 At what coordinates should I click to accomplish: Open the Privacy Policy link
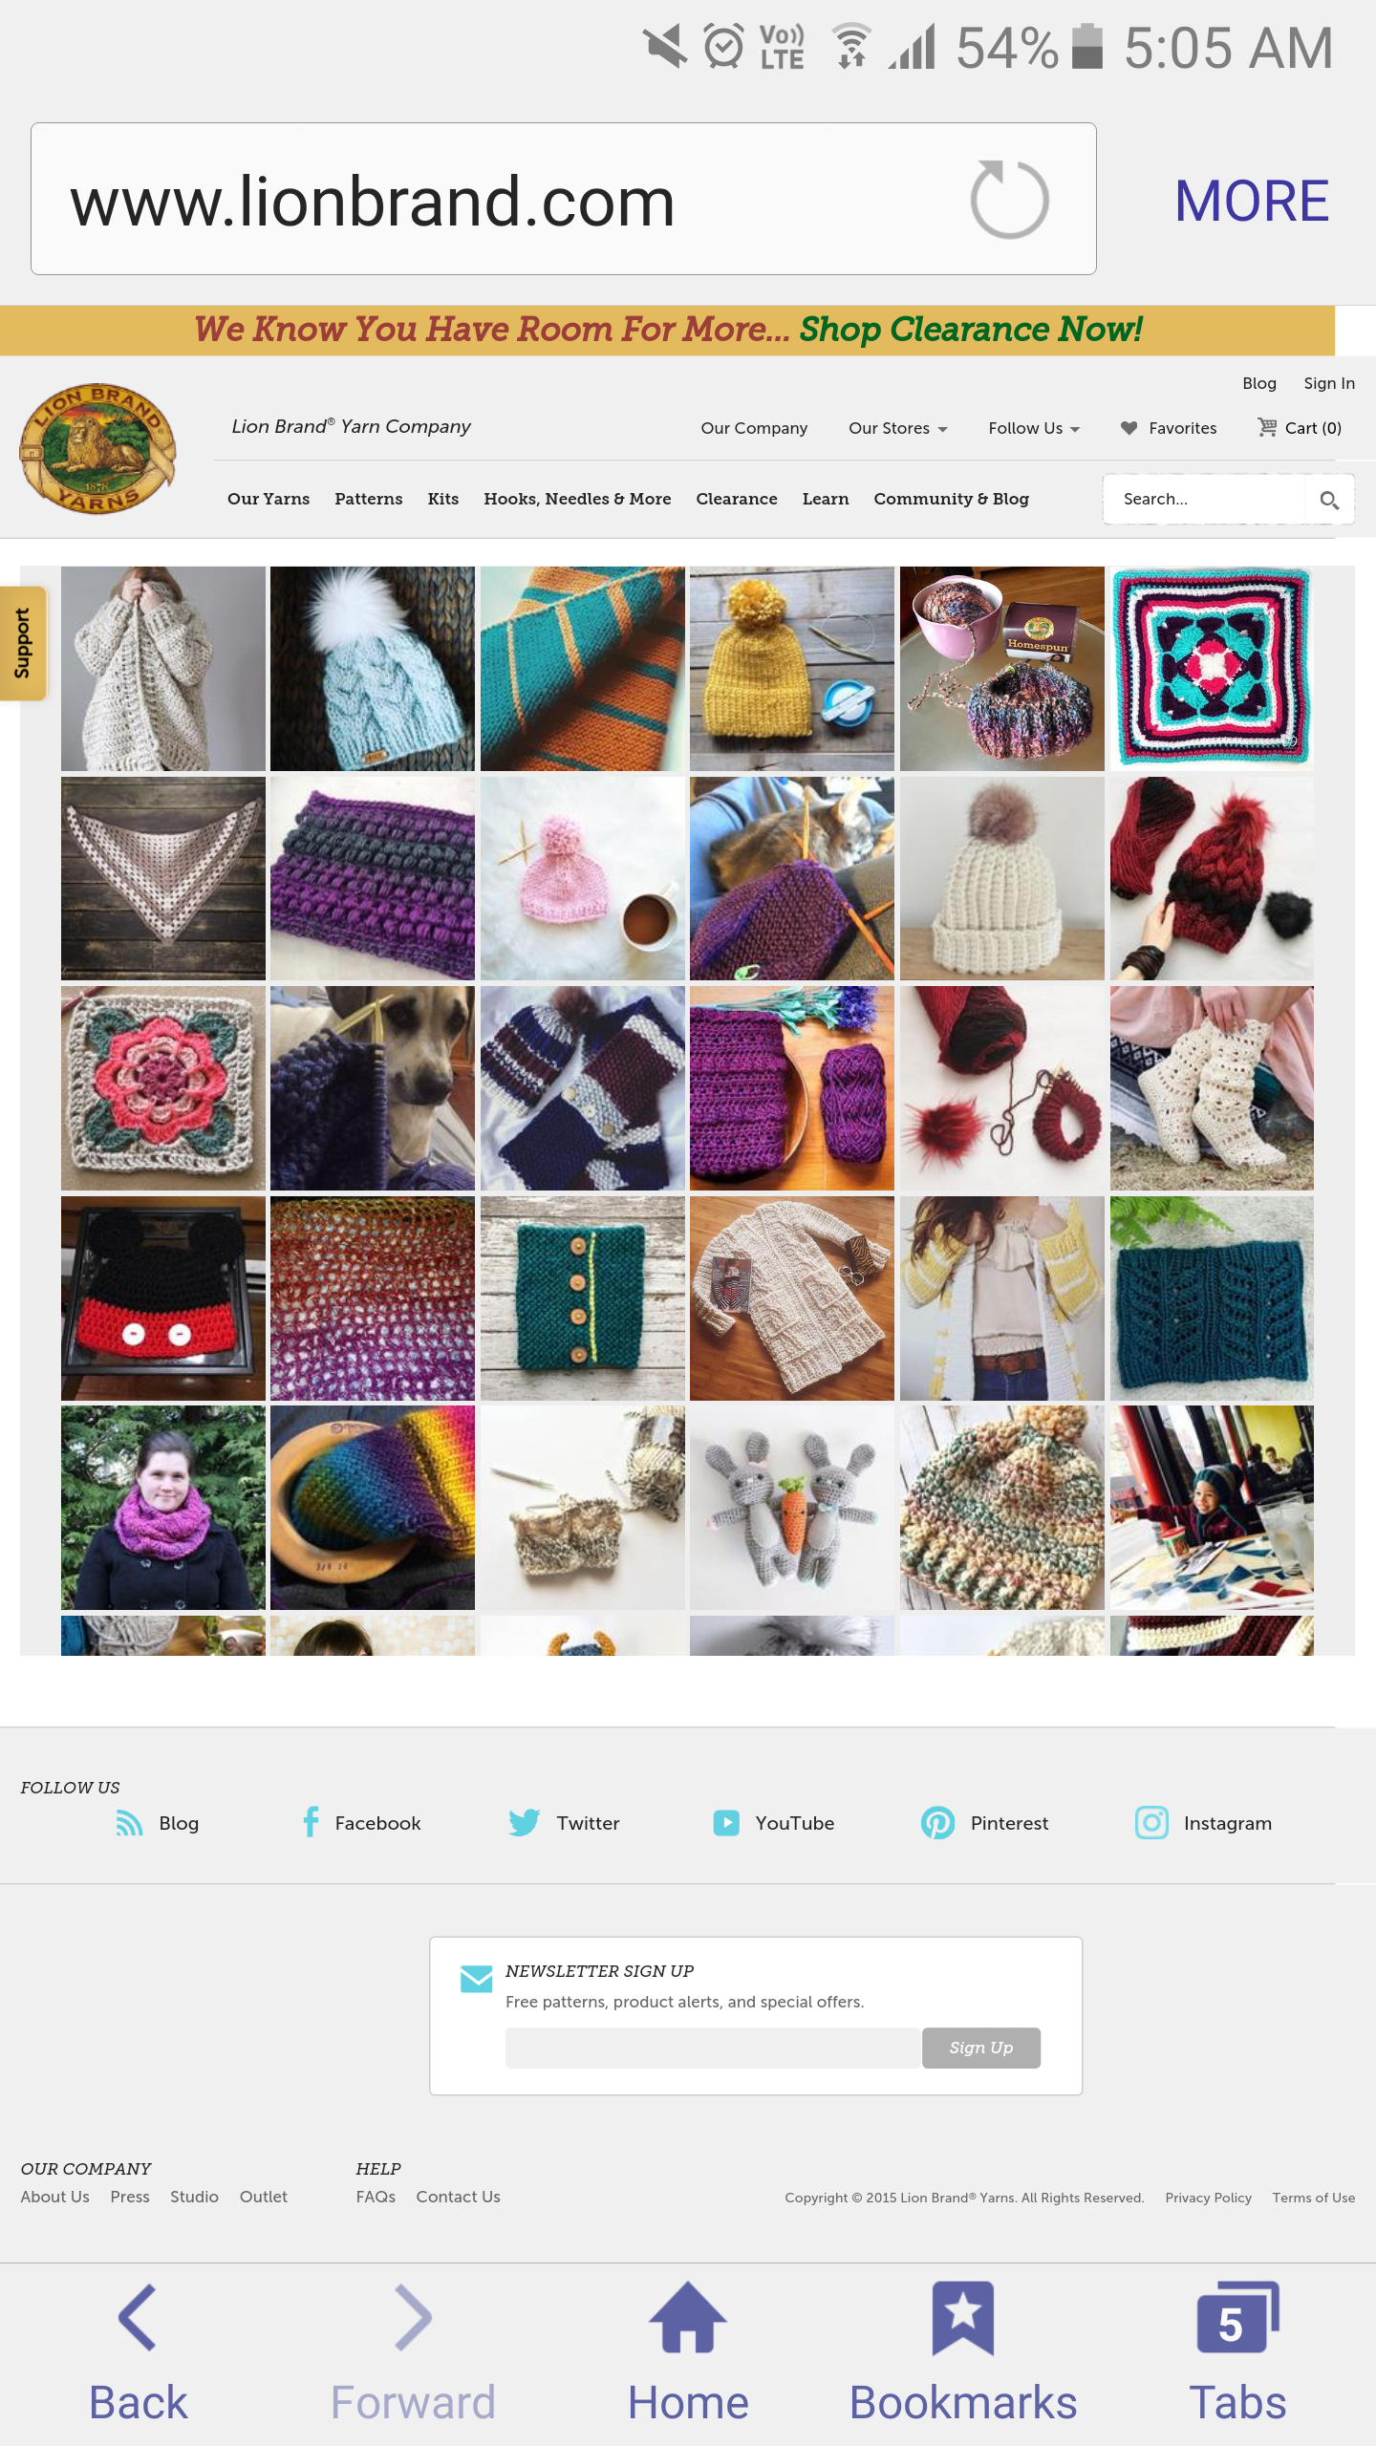(x=1208, y=2198)
